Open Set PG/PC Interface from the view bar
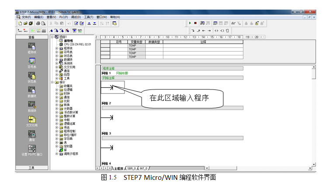 (x=32, y=150)
